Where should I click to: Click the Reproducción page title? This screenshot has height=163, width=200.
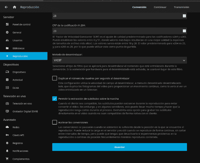(30, 7)
